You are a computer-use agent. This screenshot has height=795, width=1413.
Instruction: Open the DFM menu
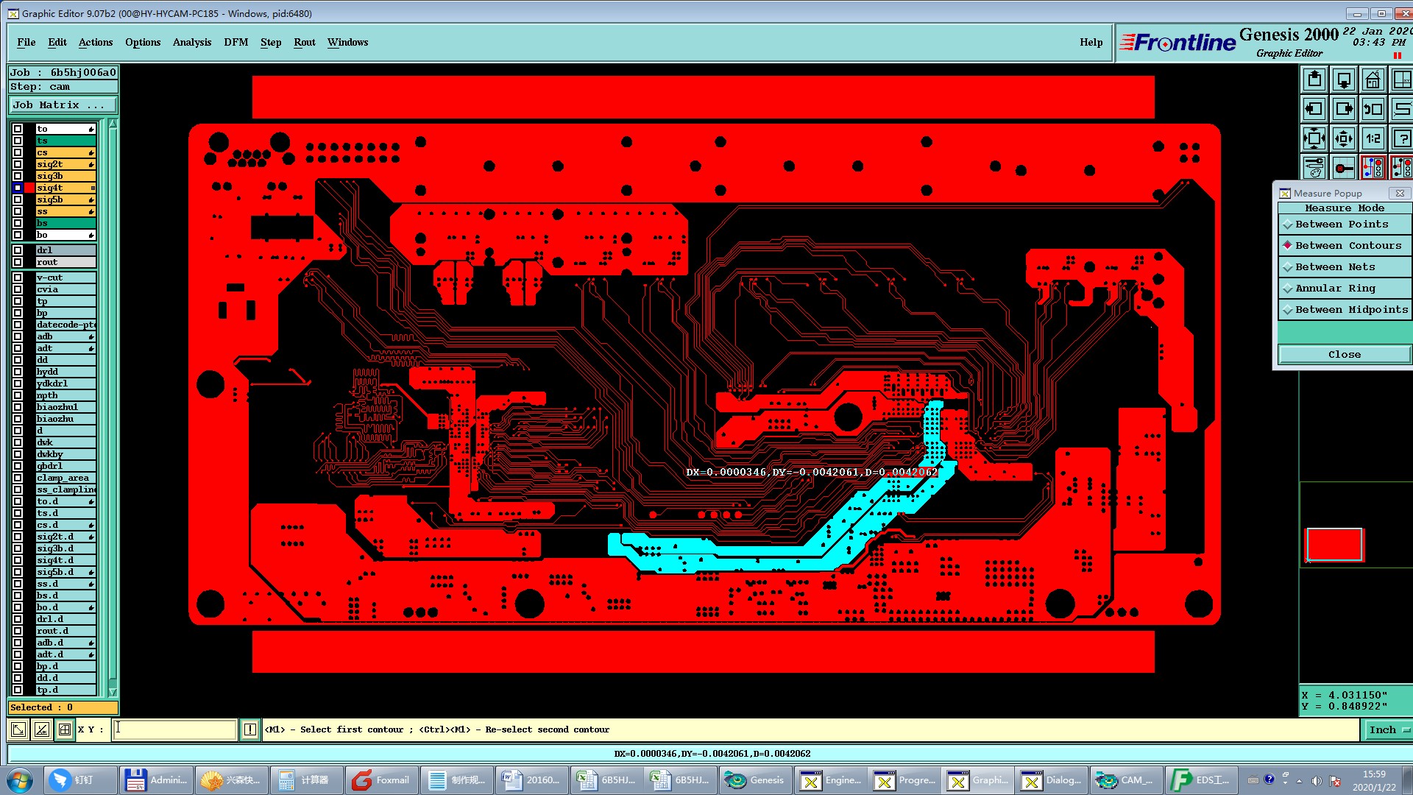[235, 42]
